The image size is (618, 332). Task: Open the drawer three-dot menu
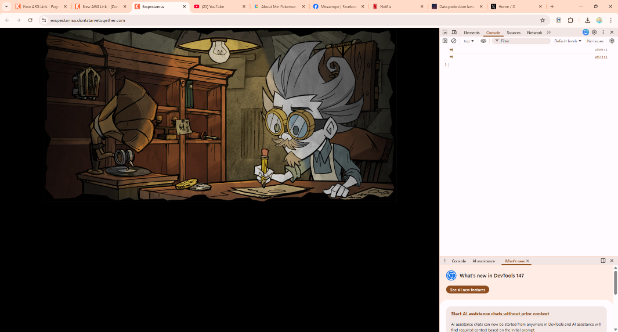pos(445,261)
